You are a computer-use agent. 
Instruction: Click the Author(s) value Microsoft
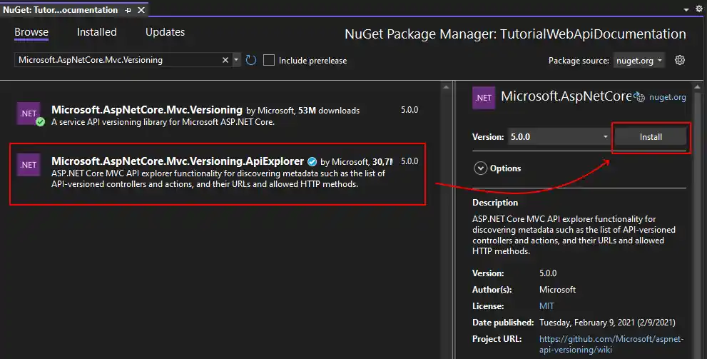(557, 290)
